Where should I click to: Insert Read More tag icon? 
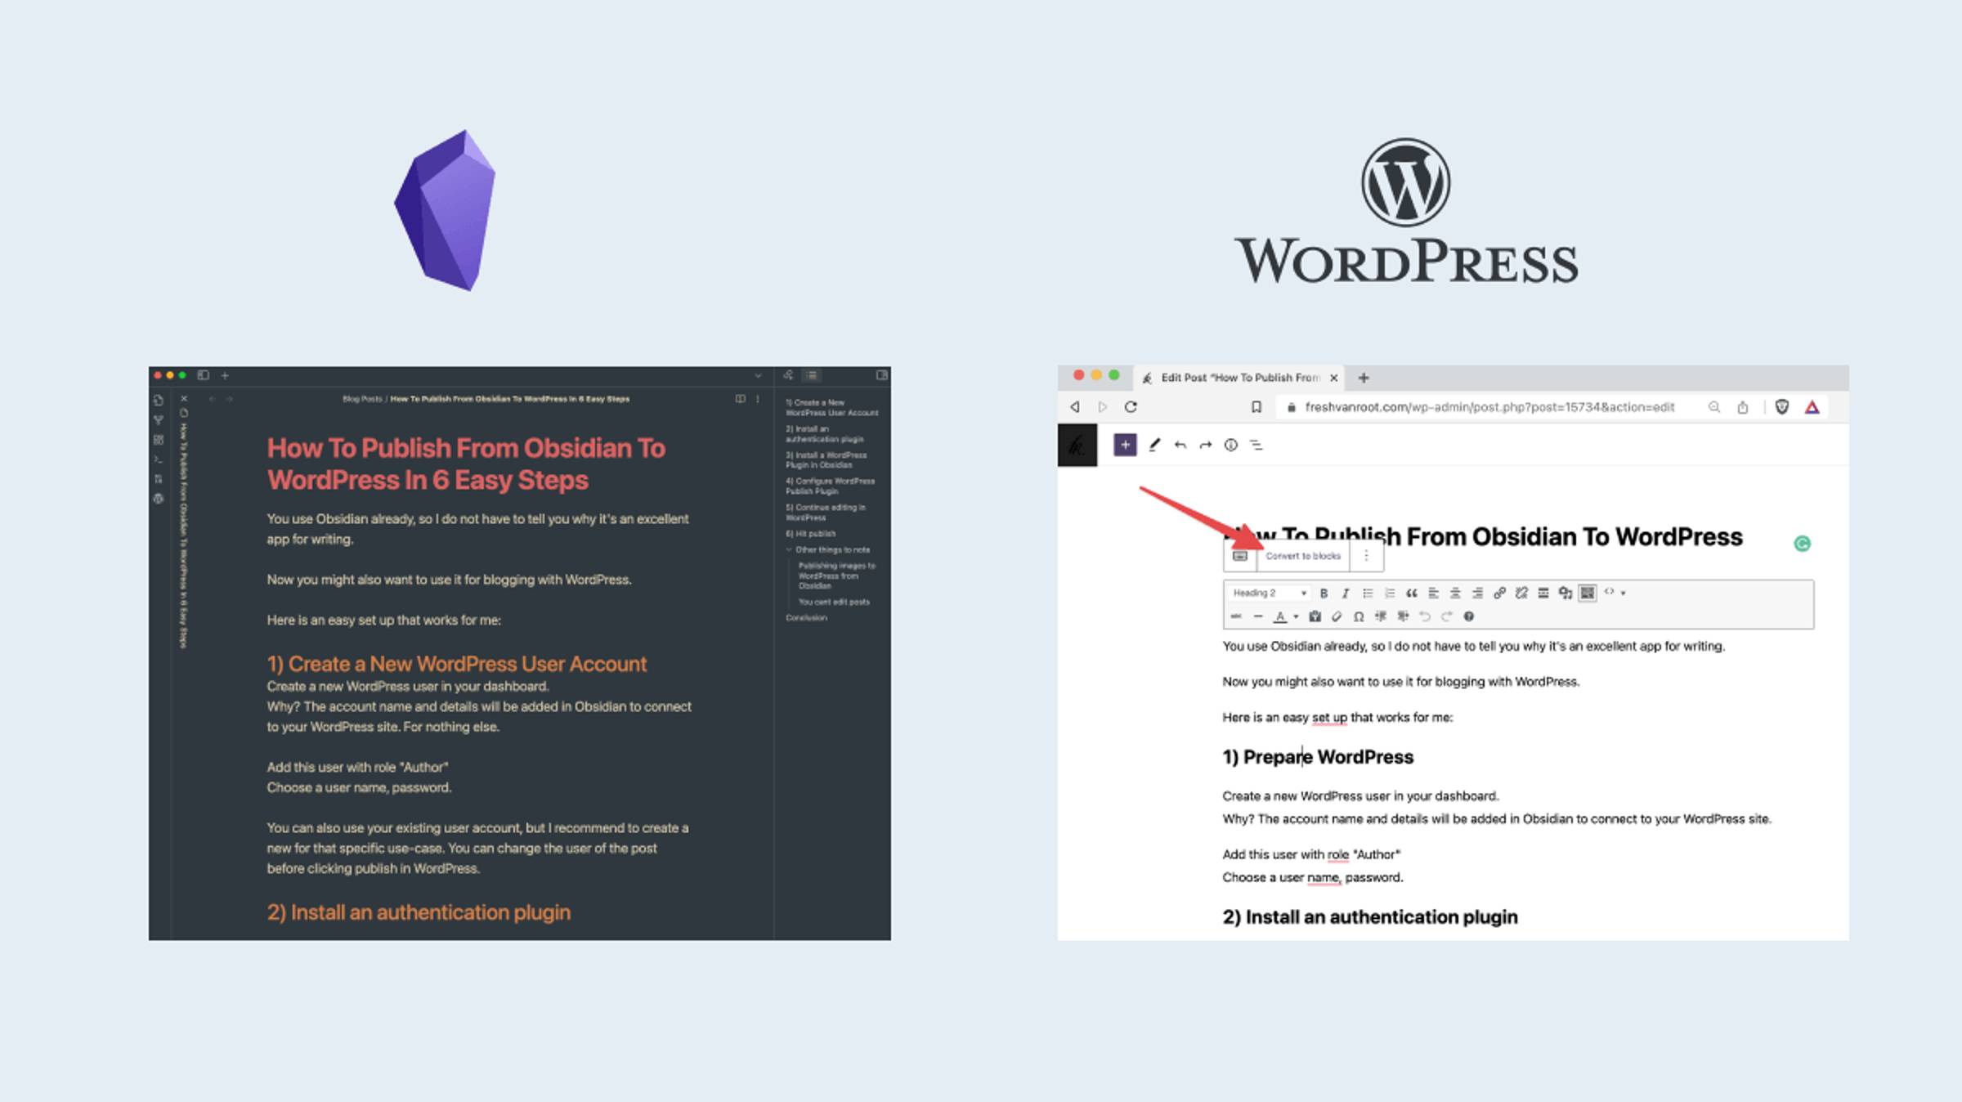(x=1543, y=594)
